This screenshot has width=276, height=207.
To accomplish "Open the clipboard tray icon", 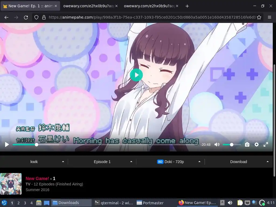I will [240, 203].
